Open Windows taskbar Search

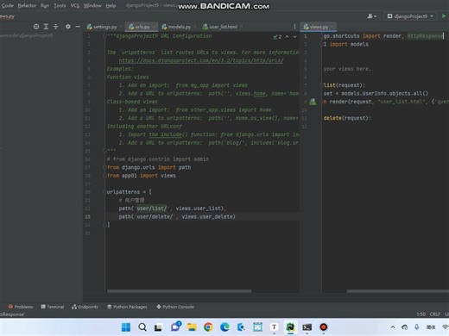pyautogui.click(x=142, y=327)
